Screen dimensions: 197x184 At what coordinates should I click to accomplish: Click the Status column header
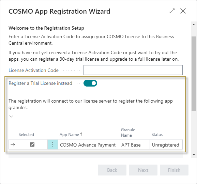pos(157,135)
